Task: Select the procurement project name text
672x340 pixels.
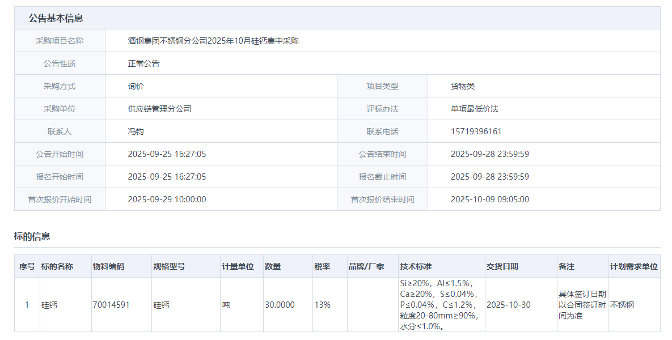Action: [213, 41]
